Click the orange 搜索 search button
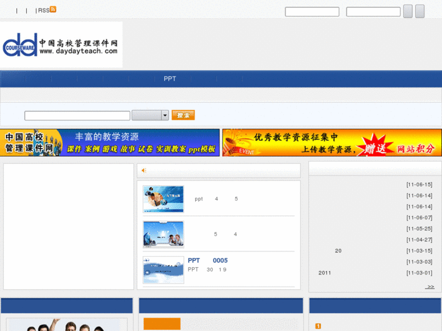Image resolution: width=442 pixels, height=331 pixels. pyautogui.click(x=183, y=115)
